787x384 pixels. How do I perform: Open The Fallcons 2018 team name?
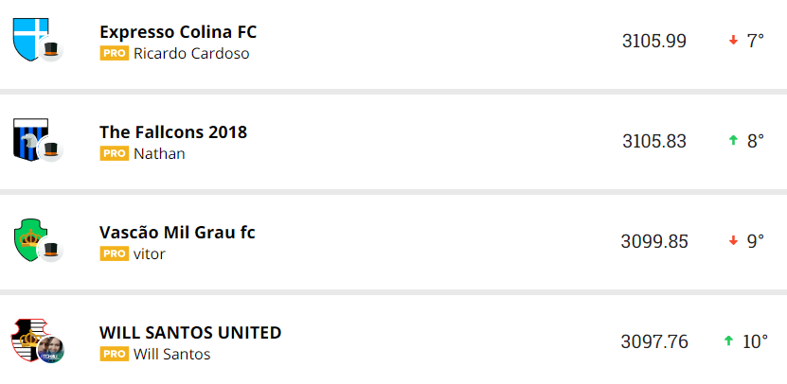point(173,132)
